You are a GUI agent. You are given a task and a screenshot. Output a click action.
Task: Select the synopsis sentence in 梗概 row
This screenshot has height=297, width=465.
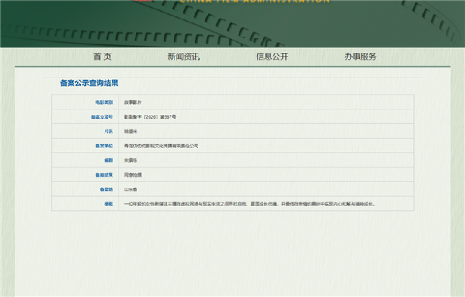249,204
